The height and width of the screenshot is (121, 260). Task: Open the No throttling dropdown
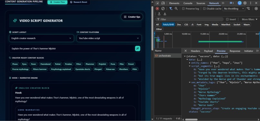click(234, 9)
